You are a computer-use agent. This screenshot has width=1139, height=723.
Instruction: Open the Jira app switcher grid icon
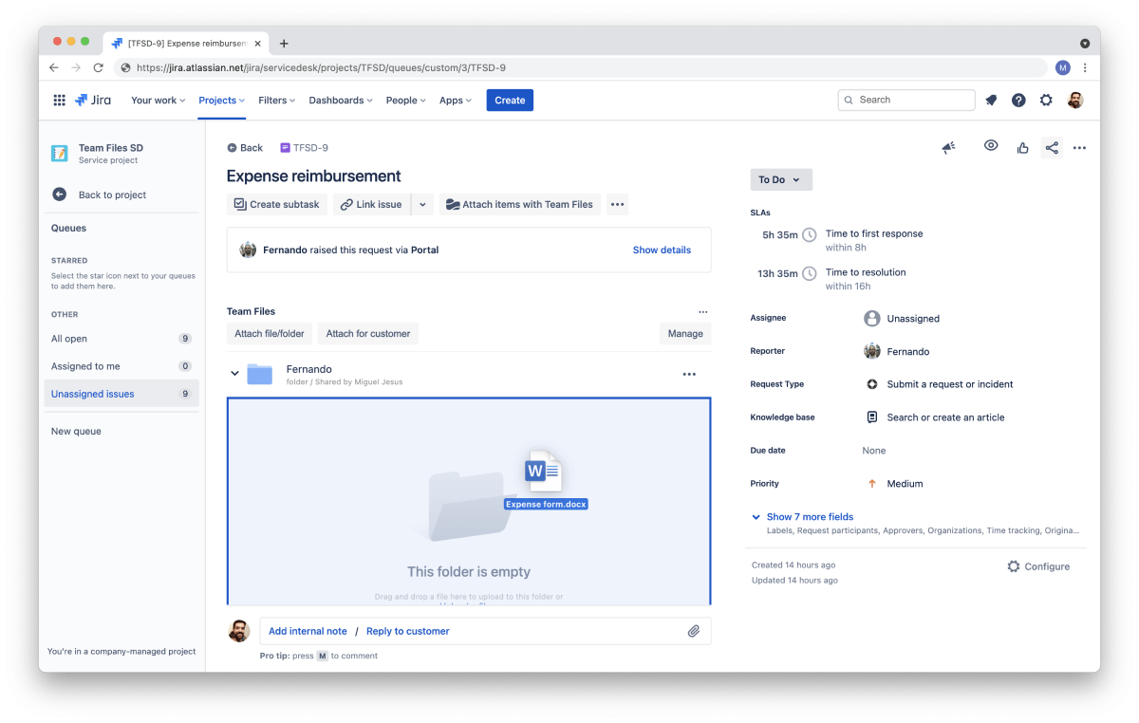(59, 101)
